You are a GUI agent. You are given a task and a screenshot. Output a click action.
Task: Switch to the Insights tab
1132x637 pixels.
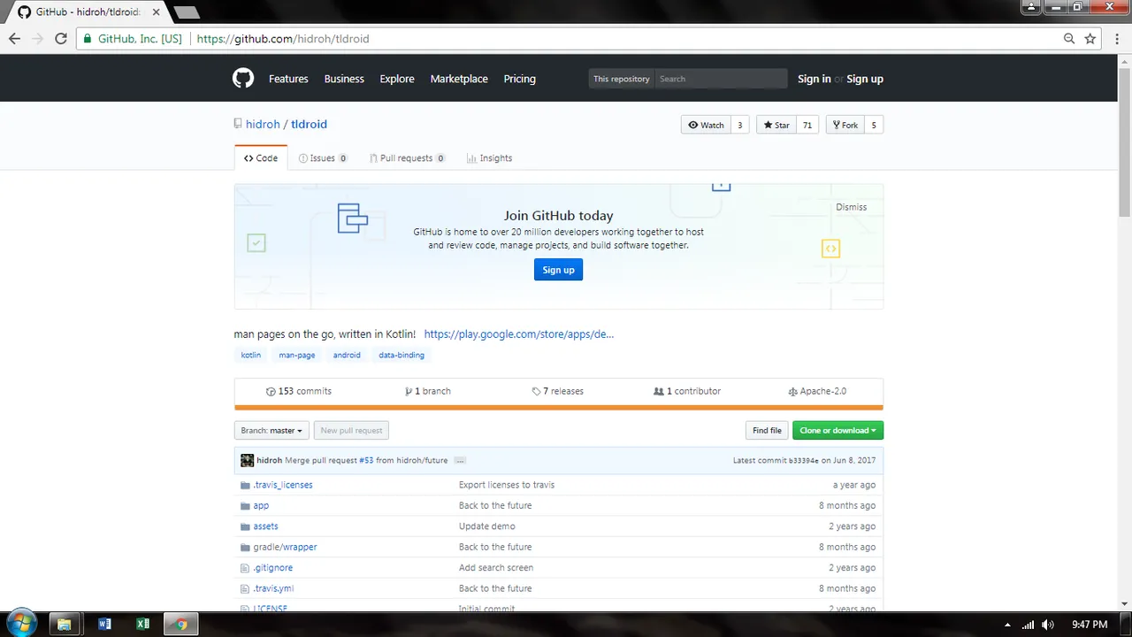[x=489, y=158]
